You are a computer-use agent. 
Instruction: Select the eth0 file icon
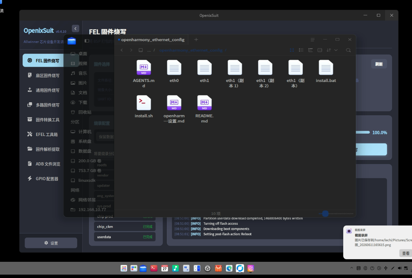click(x=174, y=67)
